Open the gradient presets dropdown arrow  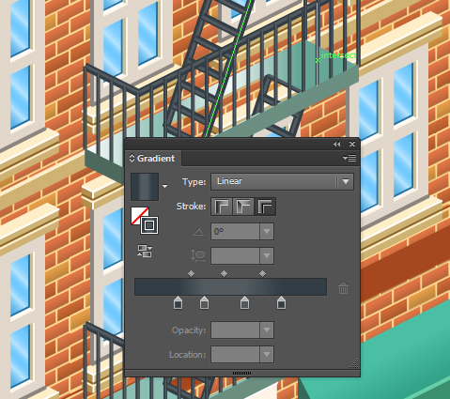pyautogui.click(x=165, y=186)
